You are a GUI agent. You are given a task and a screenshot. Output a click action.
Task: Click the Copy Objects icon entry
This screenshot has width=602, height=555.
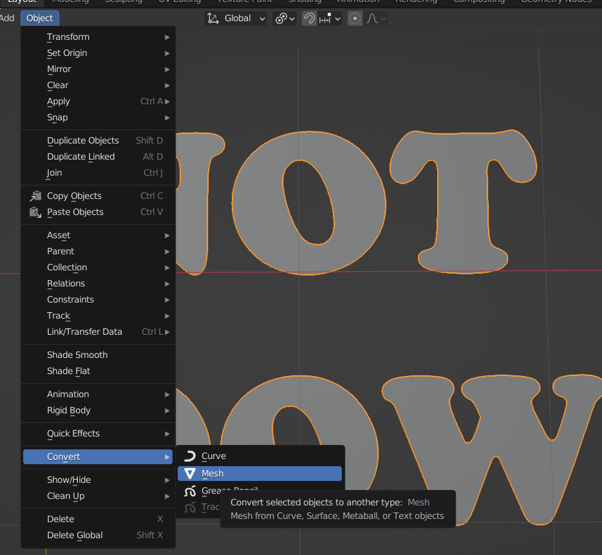point(98,196)
